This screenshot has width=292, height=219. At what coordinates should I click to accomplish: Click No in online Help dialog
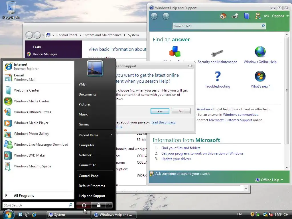[181, 111]
